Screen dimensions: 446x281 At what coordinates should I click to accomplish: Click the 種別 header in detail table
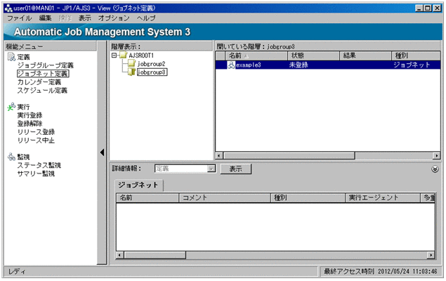tap(308, 198)
